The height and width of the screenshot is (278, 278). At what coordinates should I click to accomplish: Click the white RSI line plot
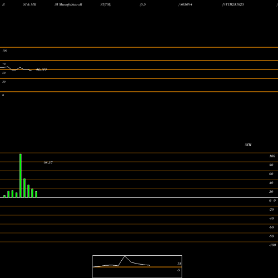pos(16,69)
